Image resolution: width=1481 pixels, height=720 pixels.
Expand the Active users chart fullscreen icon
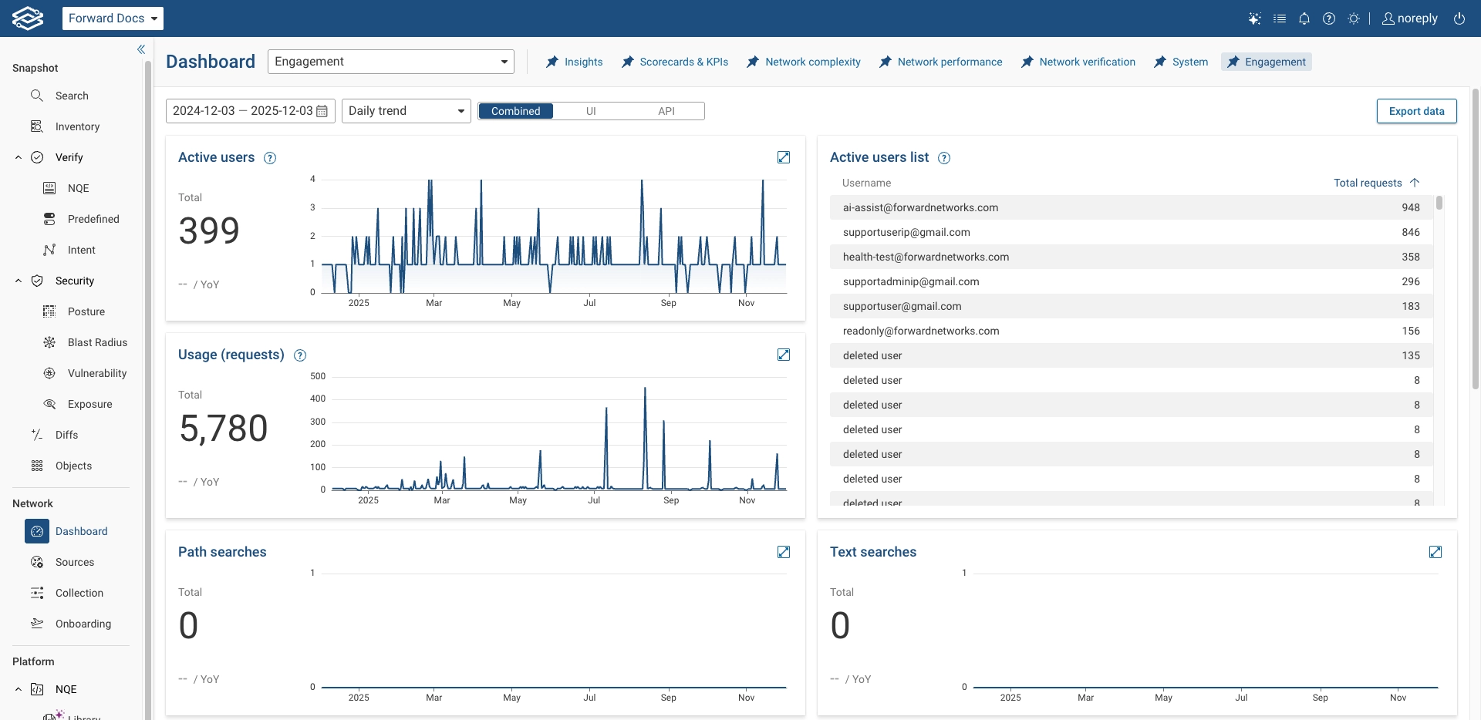[784, 157]
